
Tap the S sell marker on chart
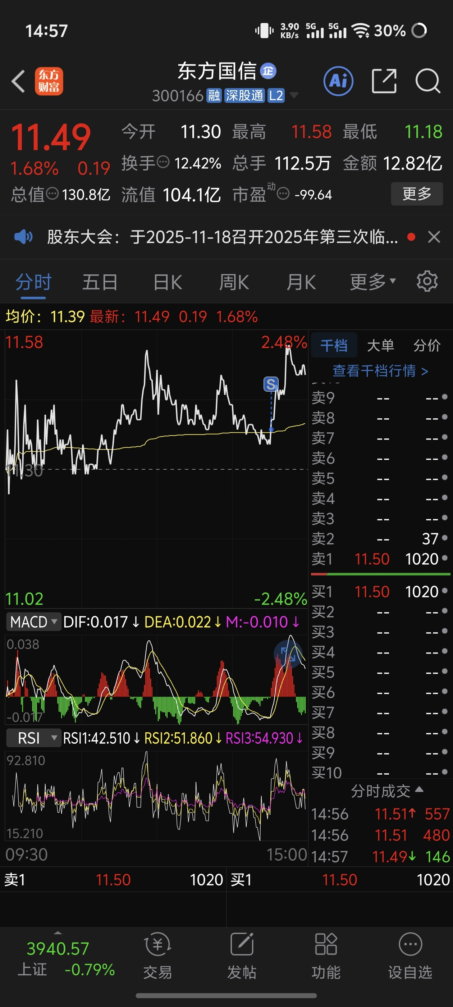pos(271,384)
